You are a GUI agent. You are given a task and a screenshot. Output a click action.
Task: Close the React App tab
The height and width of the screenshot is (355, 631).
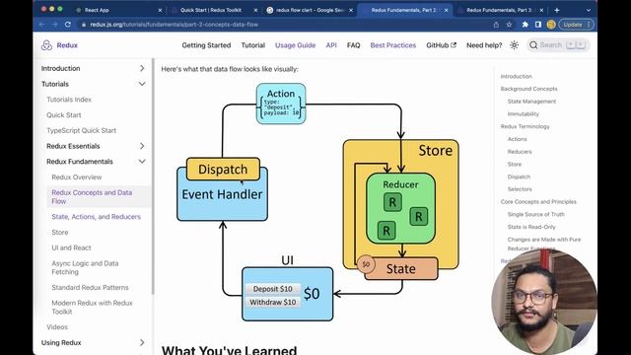pos(160,10)
